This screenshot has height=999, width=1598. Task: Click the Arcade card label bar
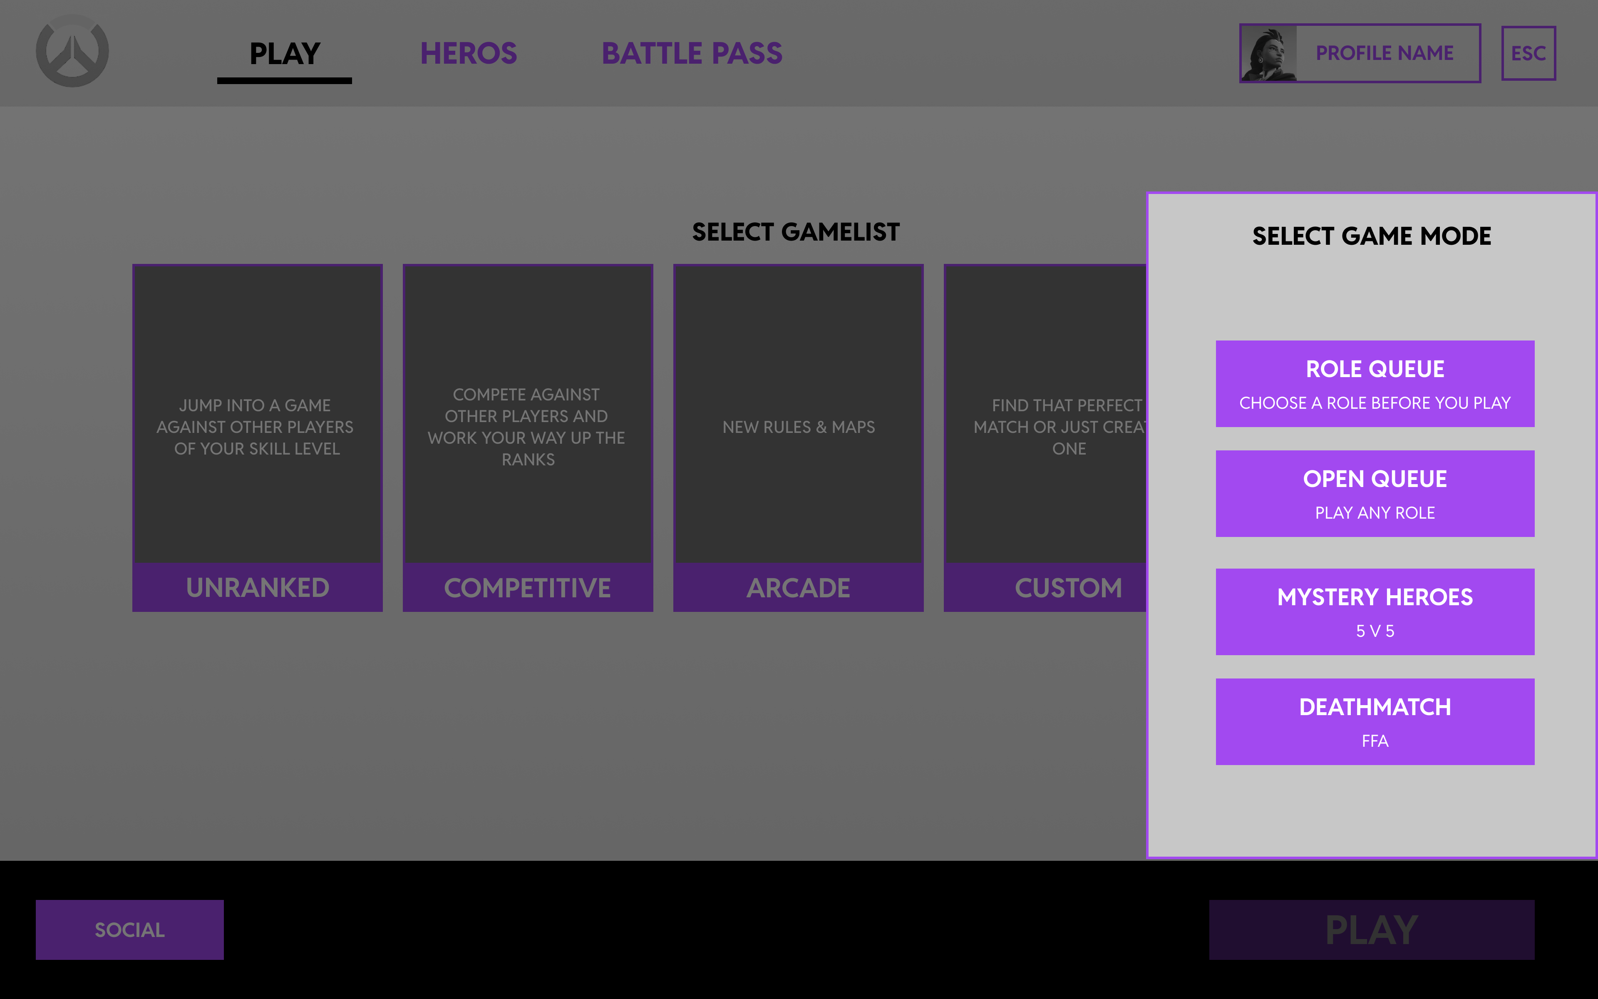coord(798,587)
